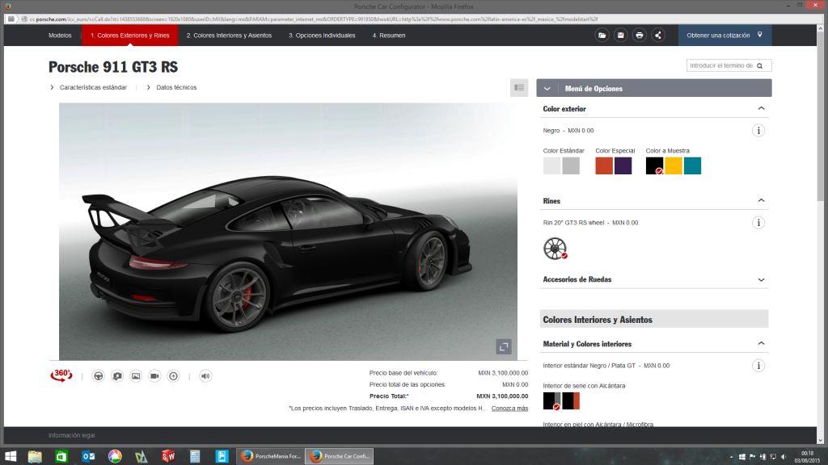The height and width of the screenshot is (465, 828).
Task: Click the taskbar clock showing 00:18
Action: click(807, 457)
